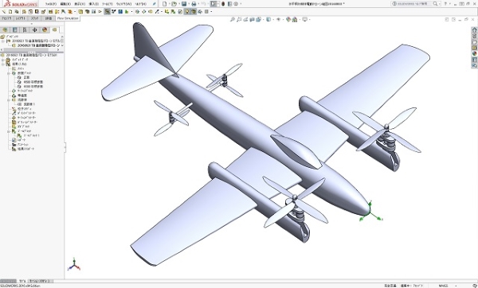Toggle the highlighted Select arrow tool in top toolbar
478x288 pixels.
[x=214, y=4]
